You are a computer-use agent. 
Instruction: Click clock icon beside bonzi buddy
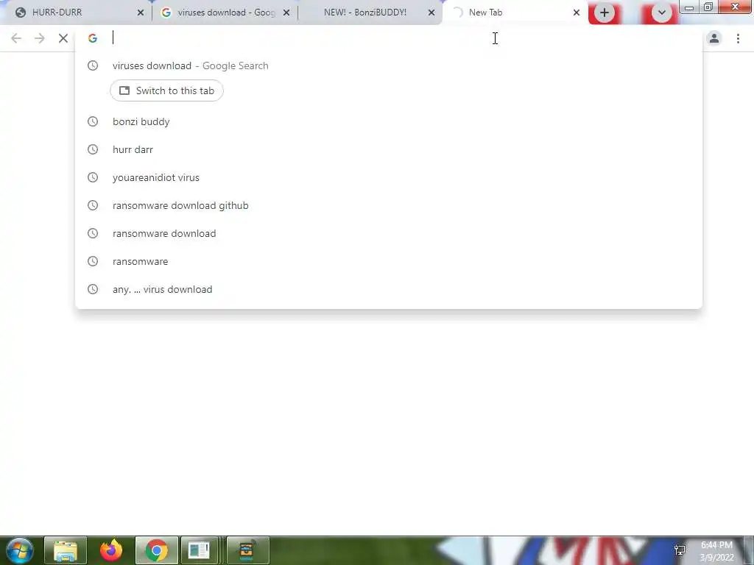coord(93,121)
